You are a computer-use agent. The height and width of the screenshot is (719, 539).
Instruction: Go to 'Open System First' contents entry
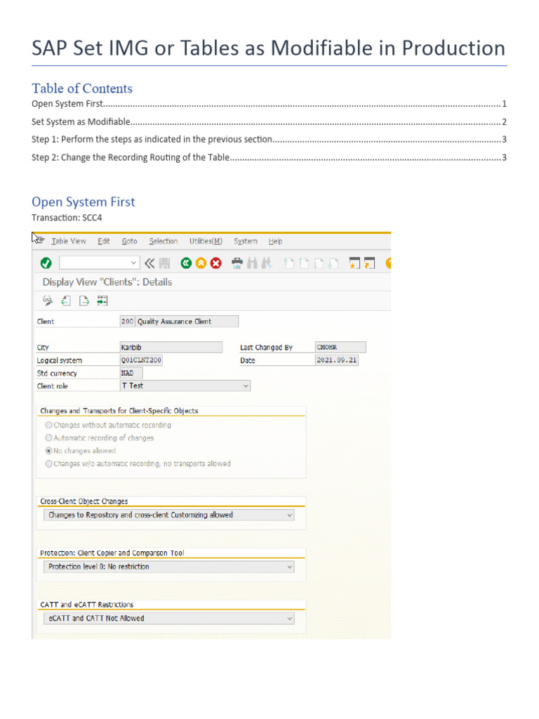click(x=269, y=104)
